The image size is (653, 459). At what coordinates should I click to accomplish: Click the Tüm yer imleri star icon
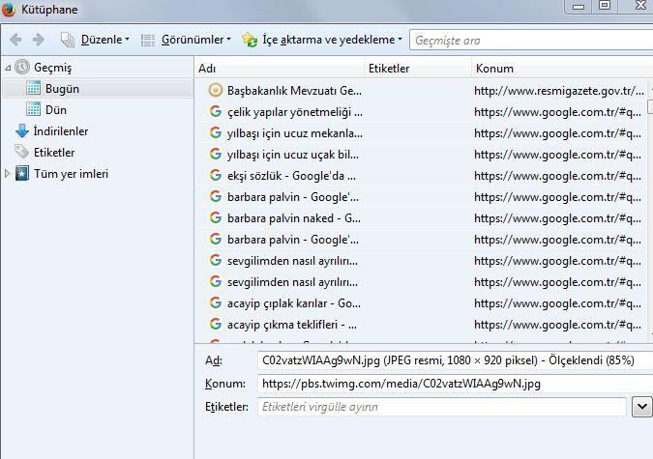tap(22, 173)
